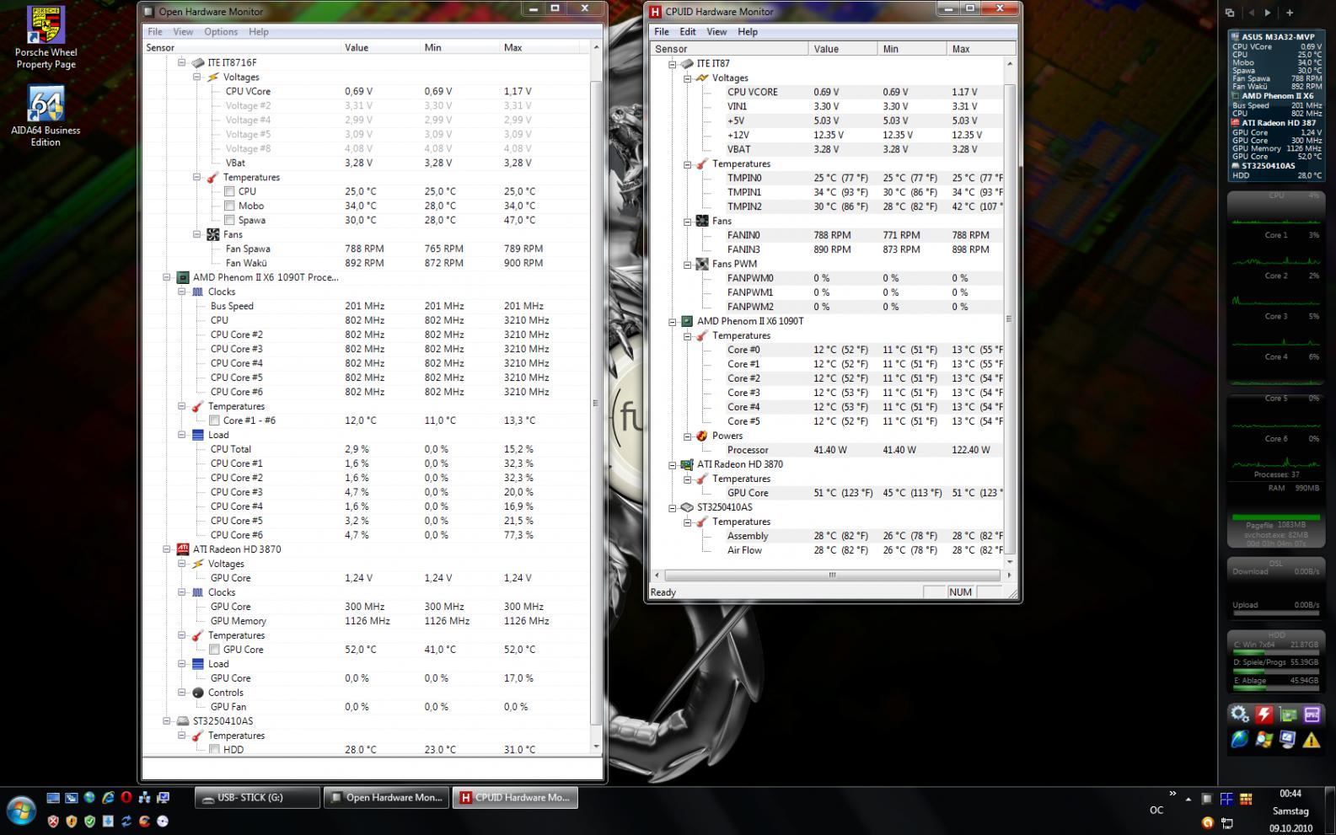Toggle the Spawa temperature checkbox
This screenshot has width=1336, height=835.
[x=229, y=220]
